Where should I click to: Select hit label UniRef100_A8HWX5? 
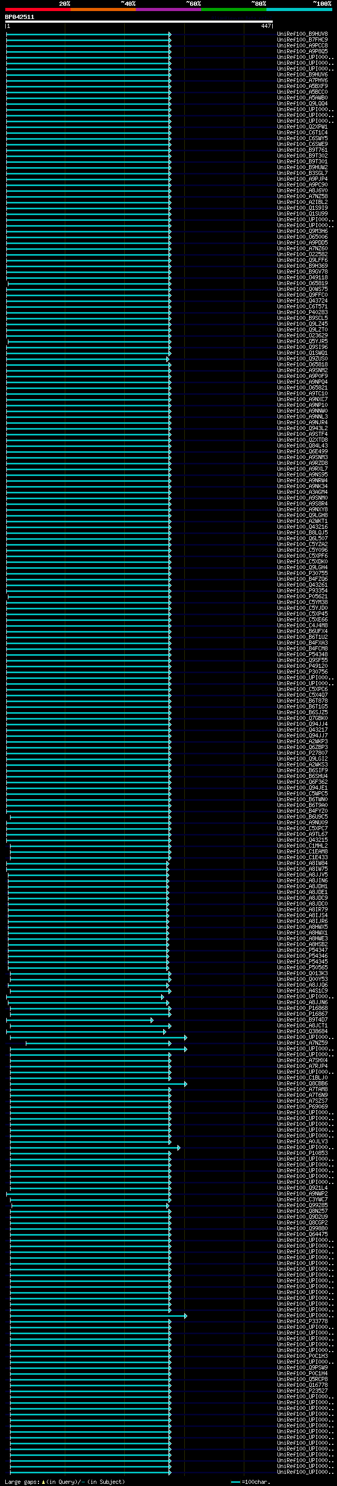[302, 927]
